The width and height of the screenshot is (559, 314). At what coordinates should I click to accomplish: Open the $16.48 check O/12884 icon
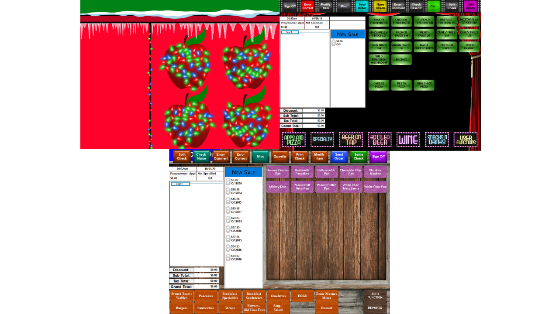228,191
